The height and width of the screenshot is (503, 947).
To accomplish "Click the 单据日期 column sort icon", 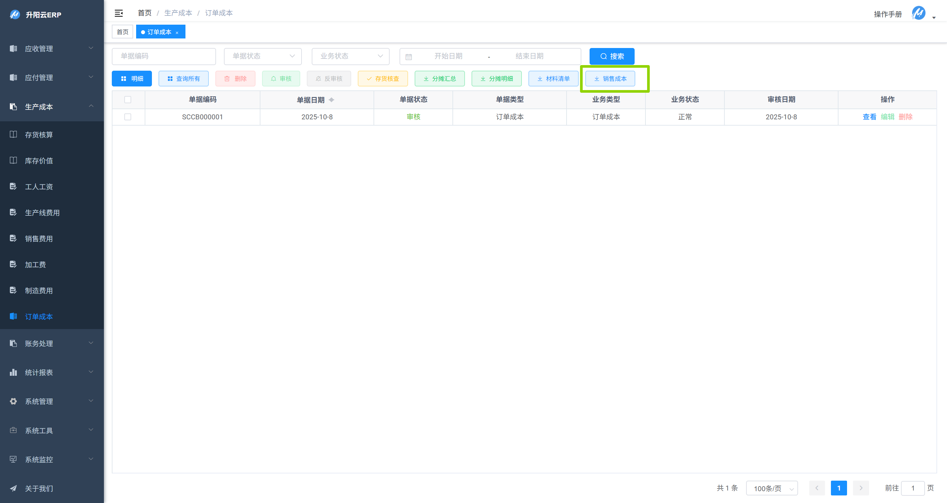I will pyautogui.click(x=331, y=100).
